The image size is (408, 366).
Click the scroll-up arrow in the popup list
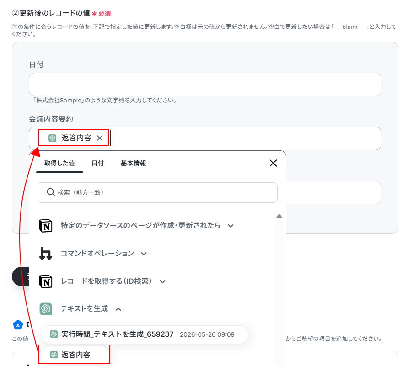(279, 216)
